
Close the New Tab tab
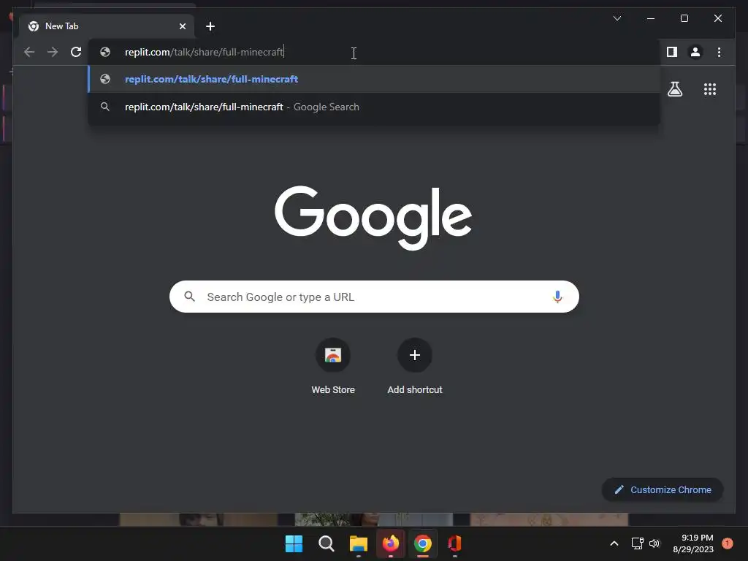182,26
